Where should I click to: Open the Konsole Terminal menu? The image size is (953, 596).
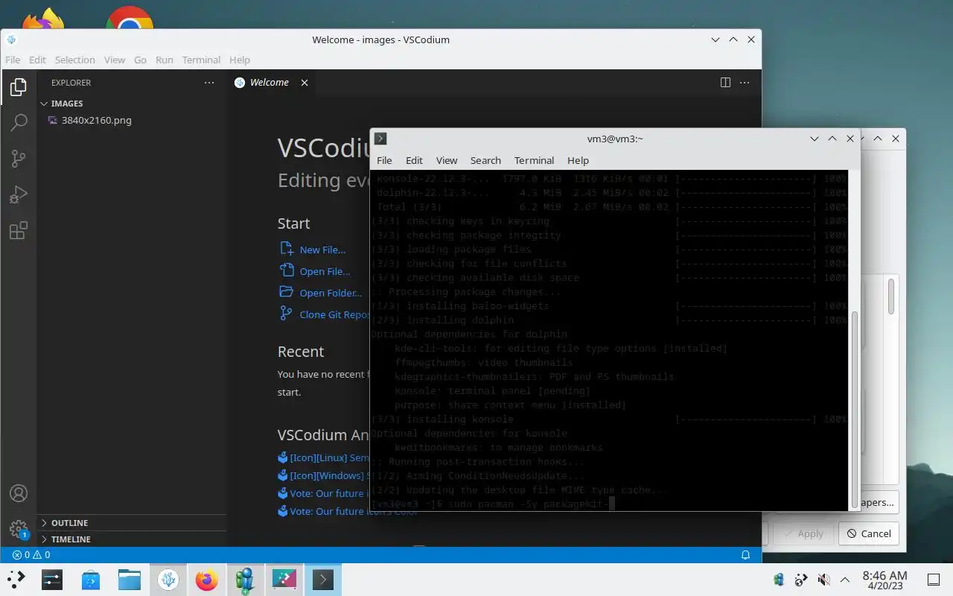pos(534,160)
